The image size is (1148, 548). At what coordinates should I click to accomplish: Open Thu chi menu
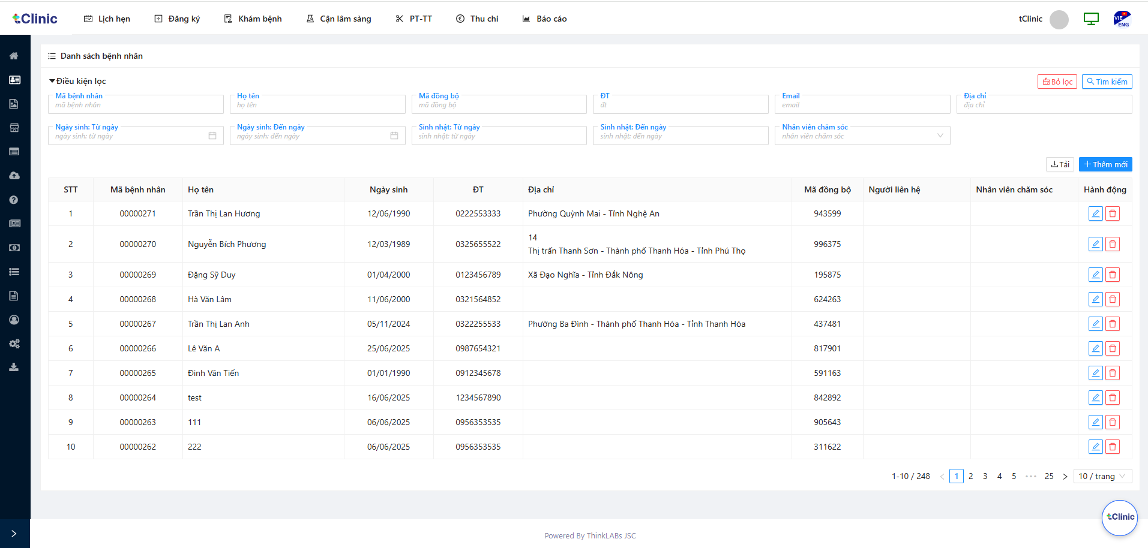click(x=477, y=19)
